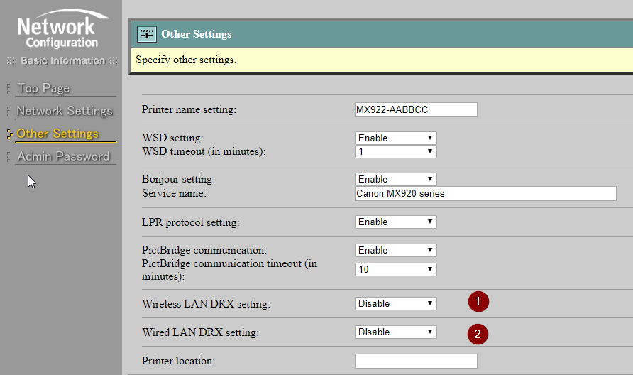Open the WSD setting dropdown
Image resolution: width=633 pixels, height=375 pixels.
396,138
